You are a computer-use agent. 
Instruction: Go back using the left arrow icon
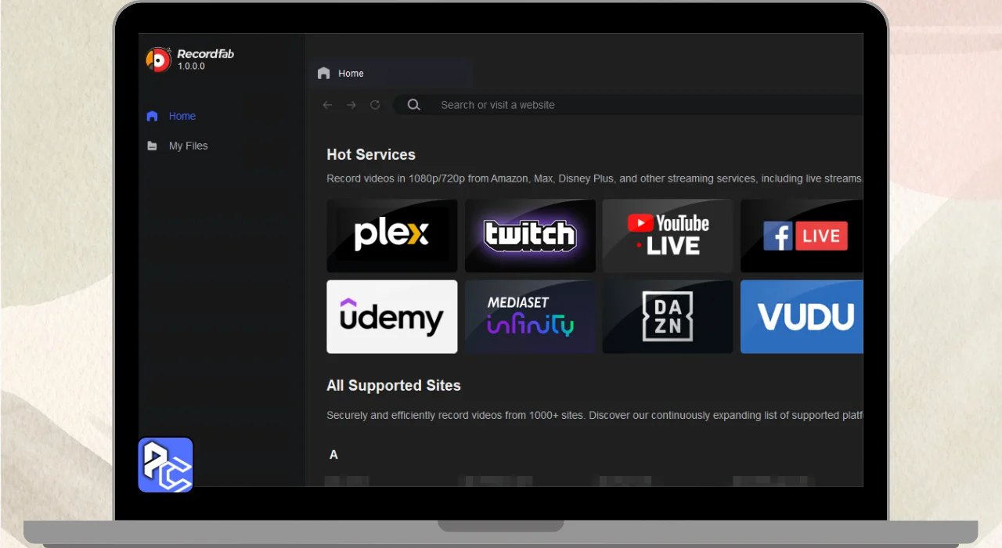[327, 105]
